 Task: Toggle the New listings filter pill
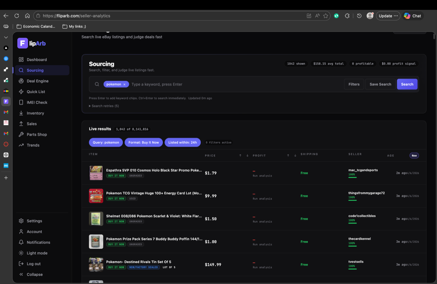point(414,155)
